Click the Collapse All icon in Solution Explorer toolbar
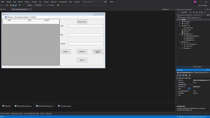 pyautogui.click(x=199, y=12)
